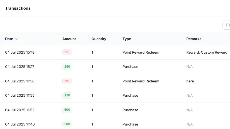The width and height of the screenshot is (230, 129).
Task: Click Point Reward Redeem type at 11:58
Action: 141,81
